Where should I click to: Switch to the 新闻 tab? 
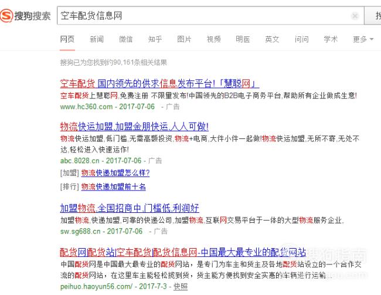point(97,39)
